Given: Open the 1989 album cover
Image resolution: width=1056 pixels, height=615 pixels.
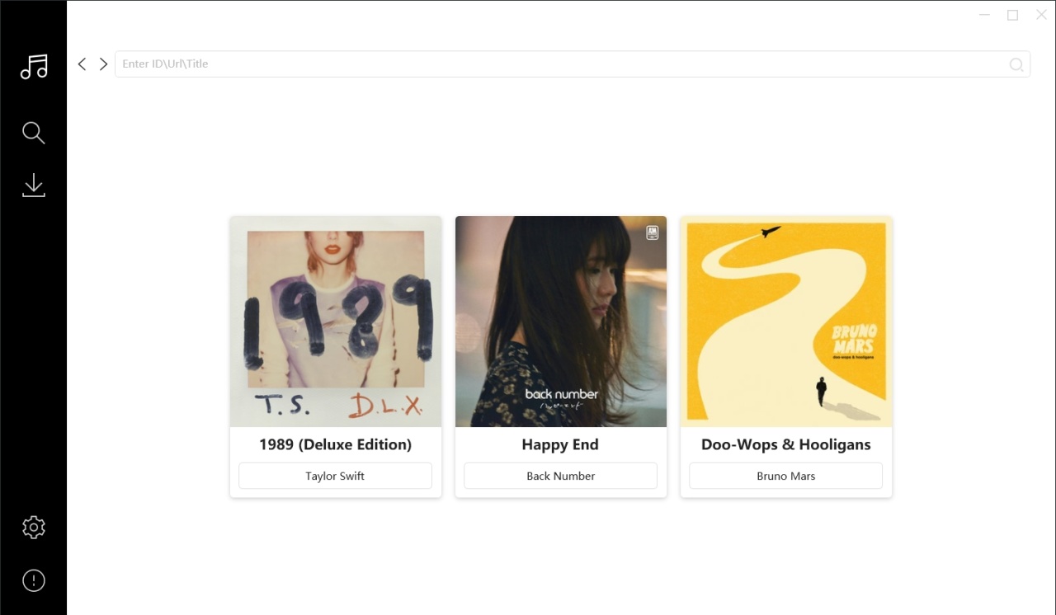Looking at the screenshot, I should coord(336,322).
